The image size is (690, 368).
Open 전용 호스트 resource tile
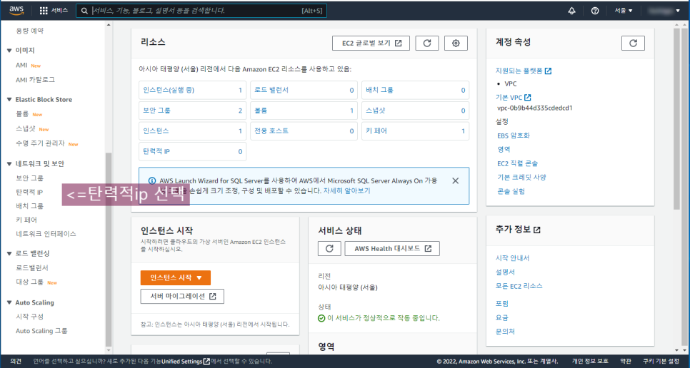[x=304, y=131]
